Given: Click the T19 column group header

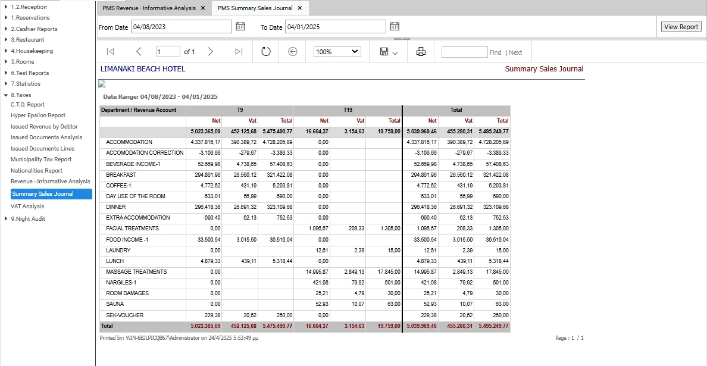Looking at the screenshot, I should 348,110.
